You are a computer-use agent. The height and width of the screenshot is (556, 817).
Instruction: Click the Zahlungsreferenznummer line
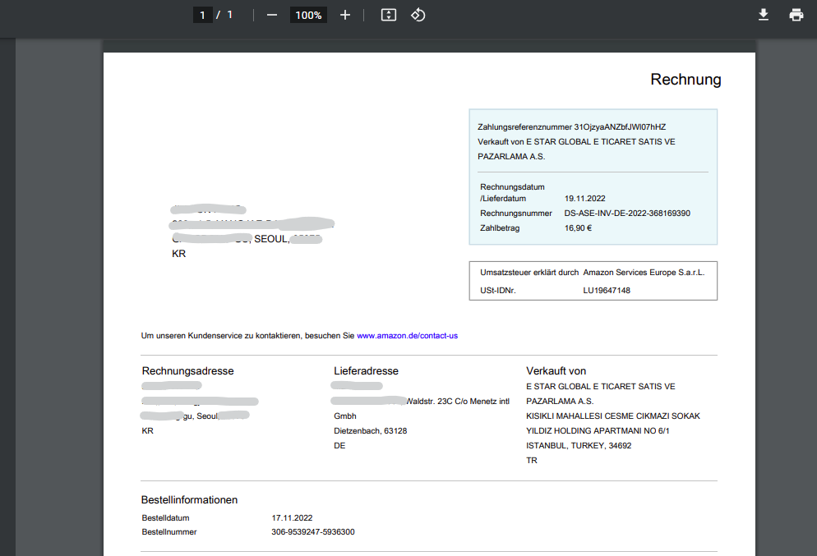571,127
